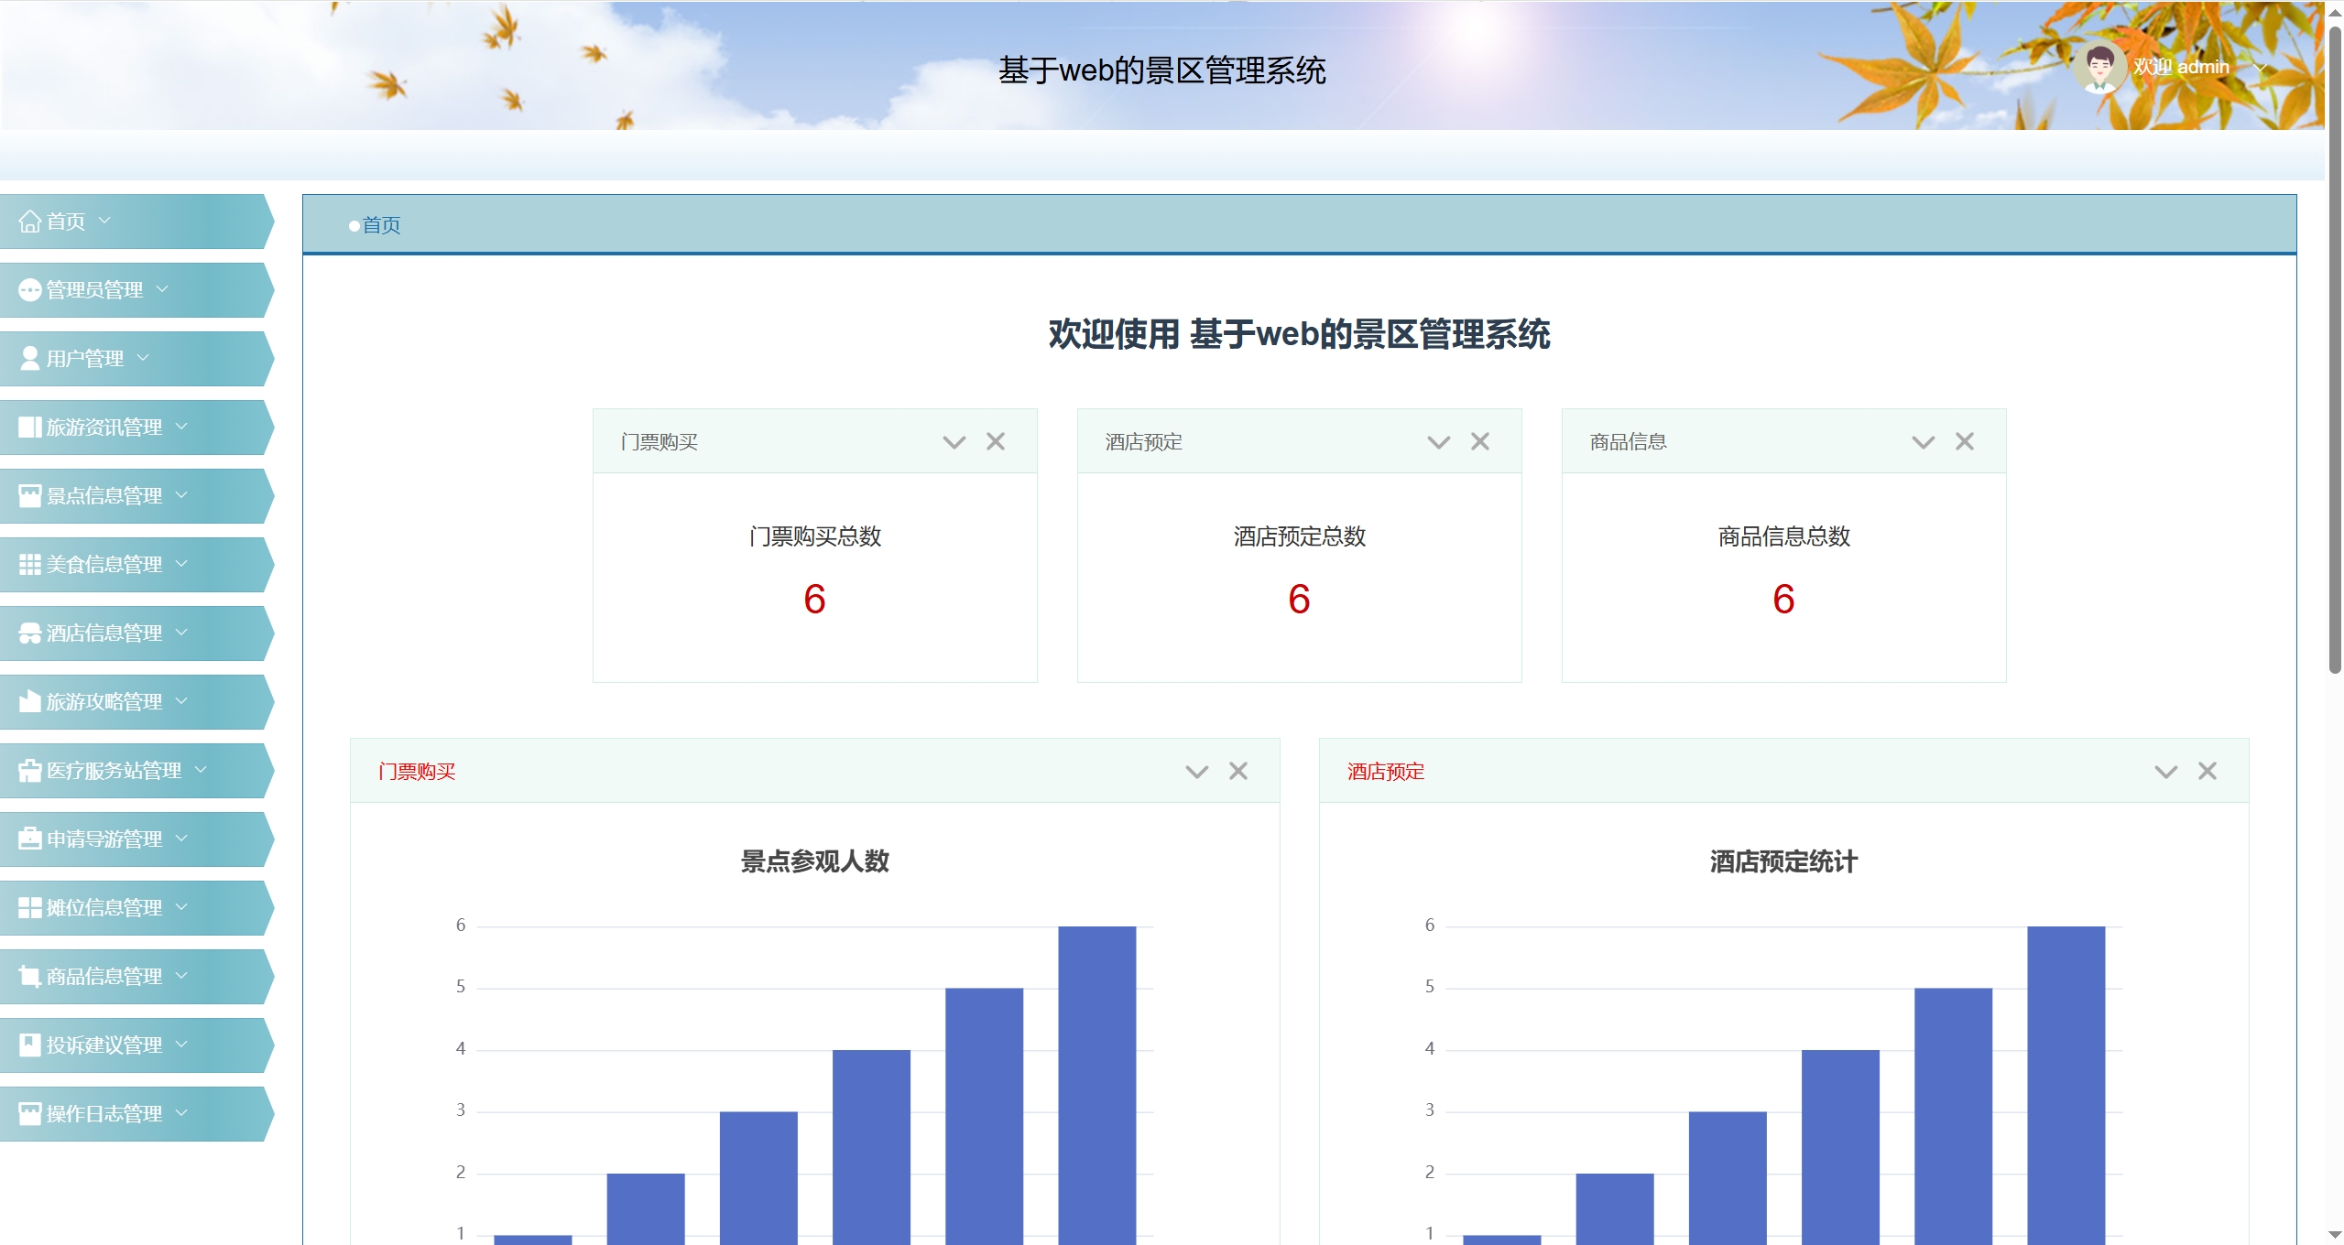Click the page vertical scrollbar thumb
The image size is (2344, 1245).
2335,350
